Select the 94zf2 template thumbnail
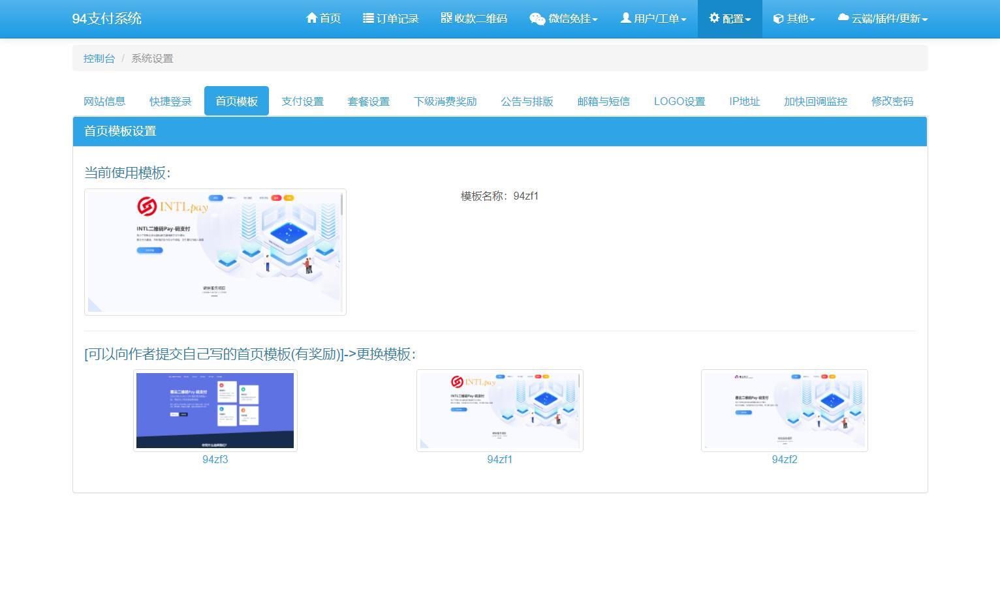 [784, 410]
